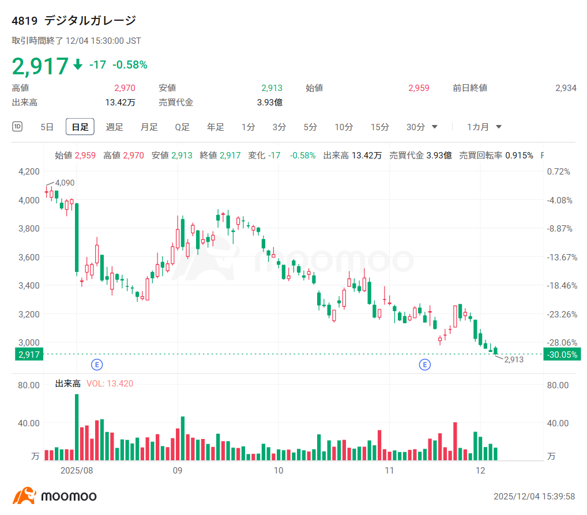Switch to the 週足 weekly chart
Screen dimensions: 587x515
114,127
